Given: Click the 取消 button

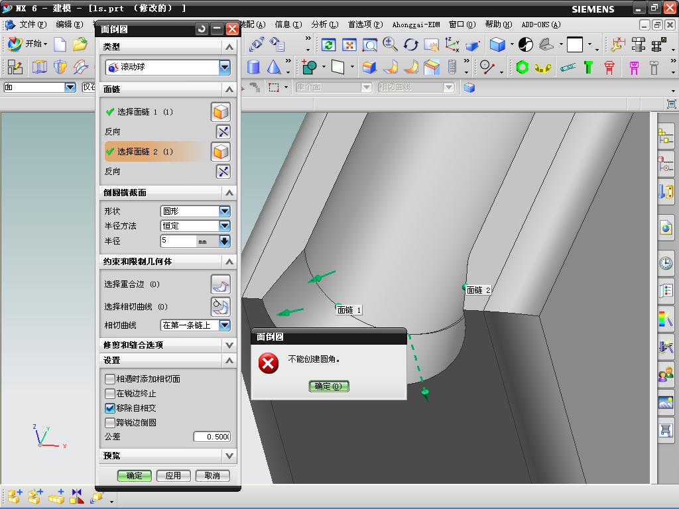Looking at the screenshot, I should click(x=212, y=476).
